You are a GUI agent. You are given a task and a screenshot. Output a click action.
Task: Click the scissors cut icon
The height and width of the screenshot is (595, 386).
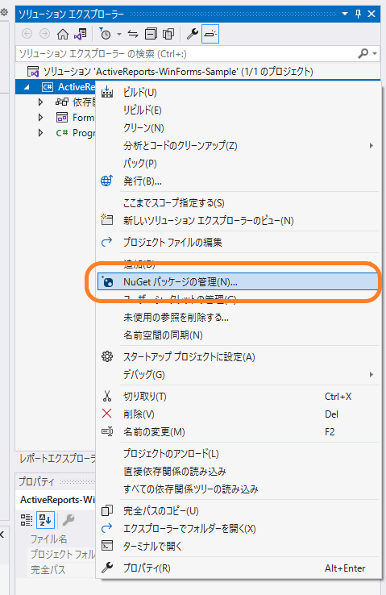click(x=107, y=396)
